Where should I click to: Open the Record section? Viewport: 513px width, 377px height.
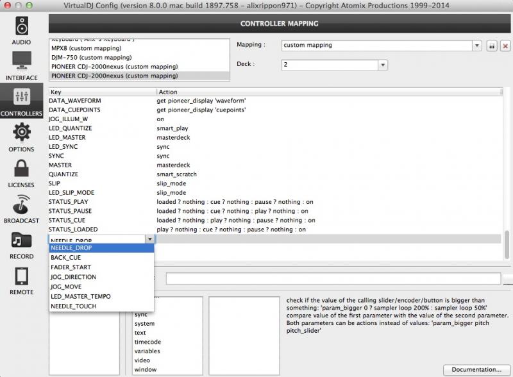[x=21, y=246]
